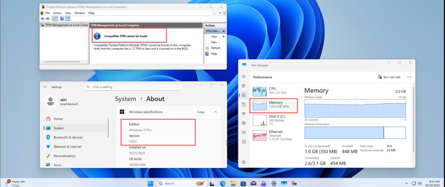Collapse the TPM Man... actions group

pyautogui.click(x=223, y=31)
